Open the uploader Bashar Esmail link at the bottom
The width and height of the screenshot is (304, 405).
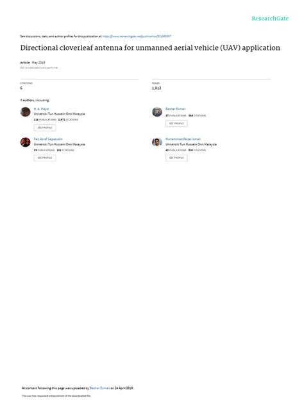click(x=99, y=388)
